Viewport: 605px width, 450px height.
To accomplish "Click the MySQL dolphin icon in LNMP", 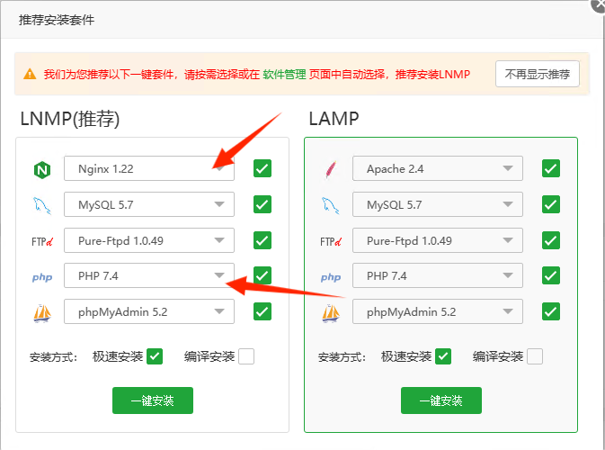I will click(x=41, y=205).
